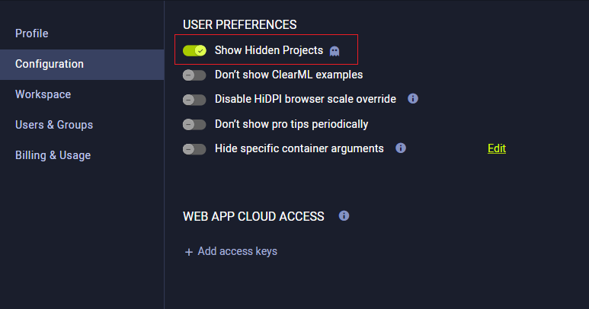This screenshot has height=309, width=589.
Task: Select Configuration in the settings sidebar
Action: pyautogui.click(x=50, y=64)
